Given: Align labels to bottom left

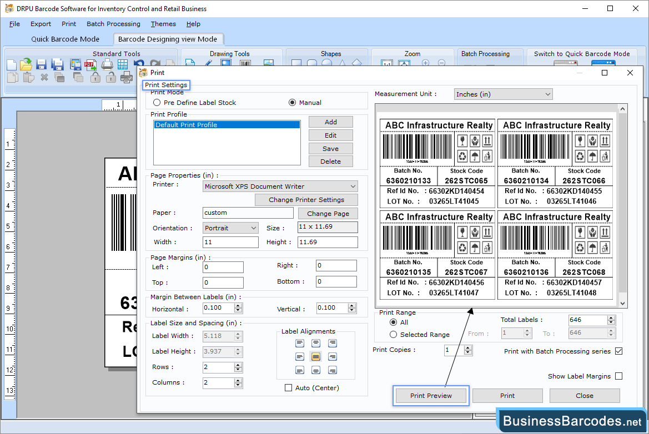Looking at the screenshot, I should [300, 370].
